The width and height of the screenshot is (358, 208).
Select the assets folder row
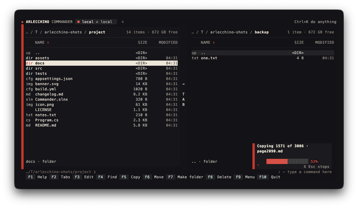pos(102,58)
